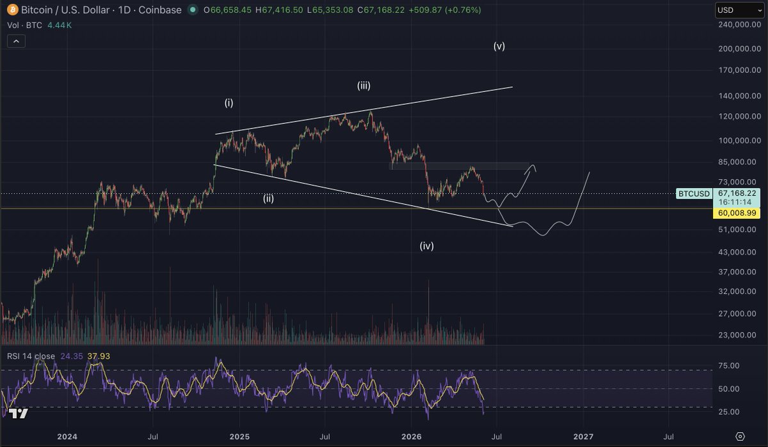Click the 170,000.00 price axis label

click(739, 70)
